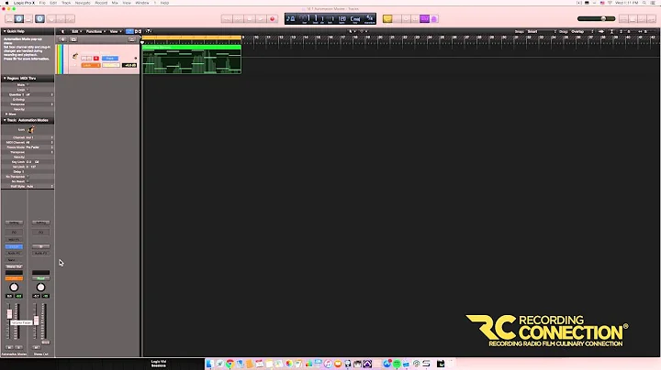Show the Smart Controls pane

click(51, 19)
